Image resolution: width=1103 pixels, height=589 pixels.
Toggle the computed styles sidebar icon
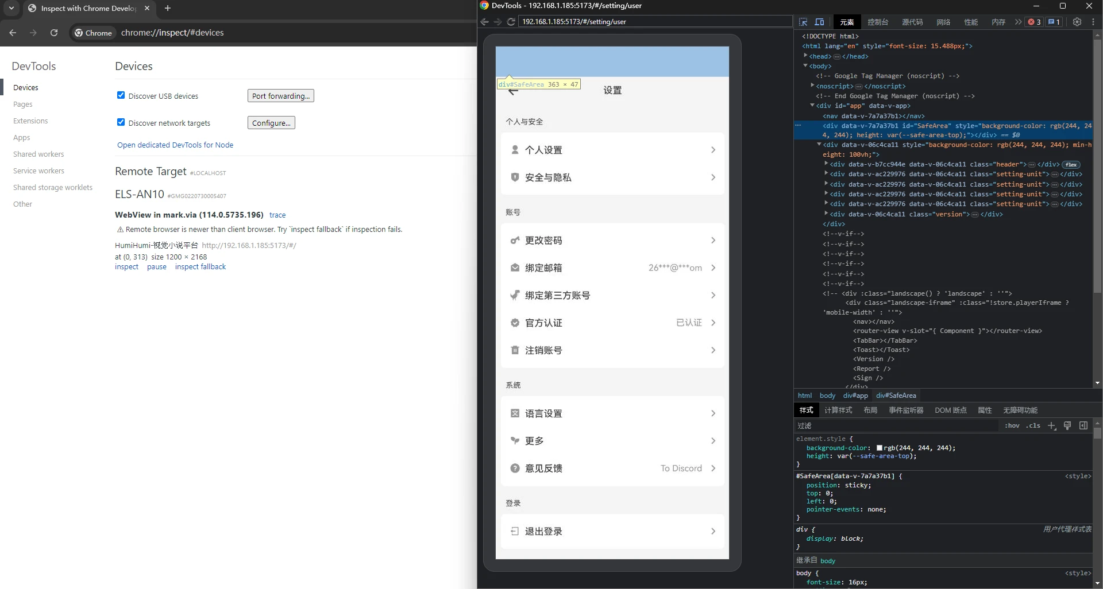click(x=1083, y=425)
